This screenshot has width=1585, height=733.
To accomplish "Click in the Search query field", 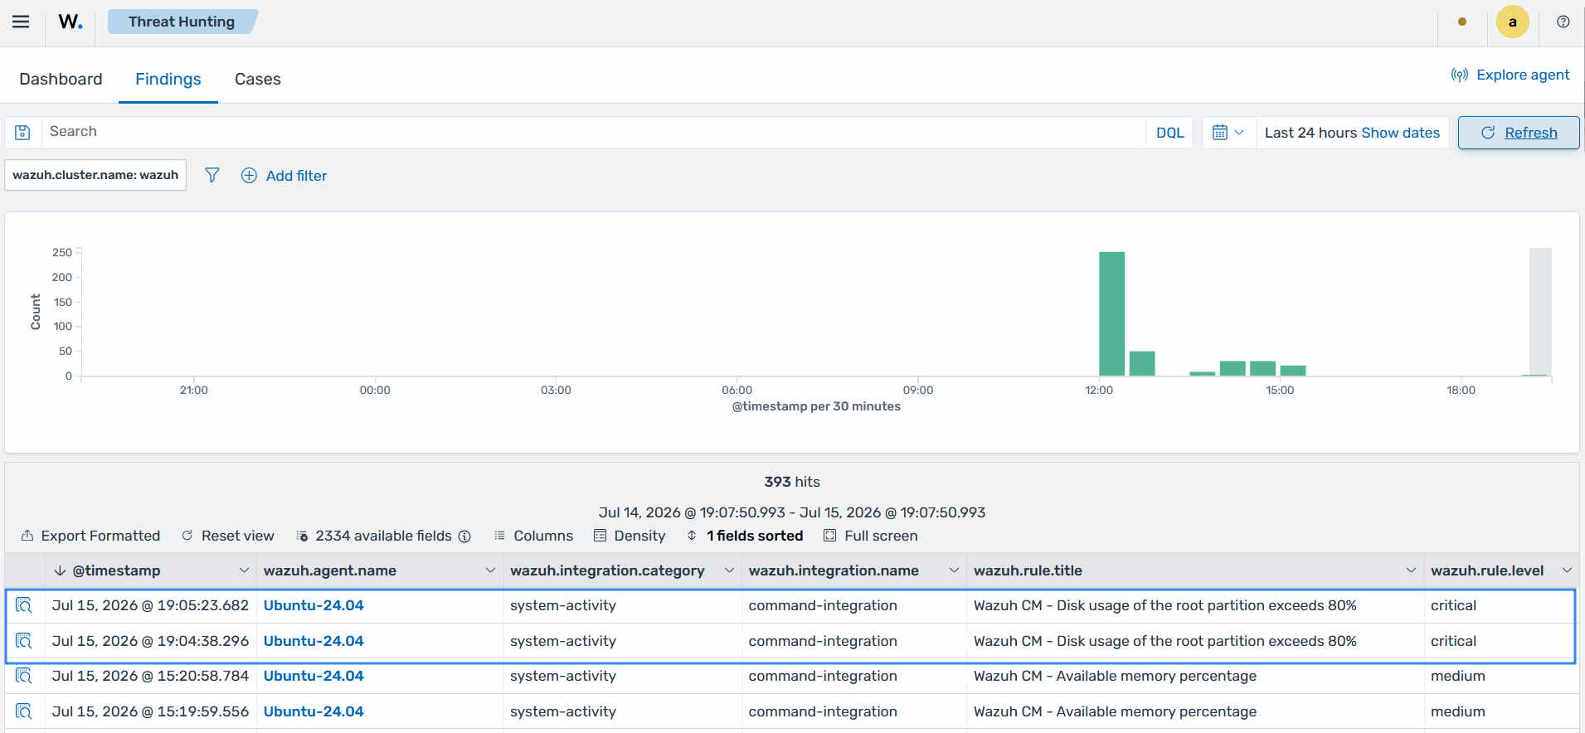I will tap(594, 133).
